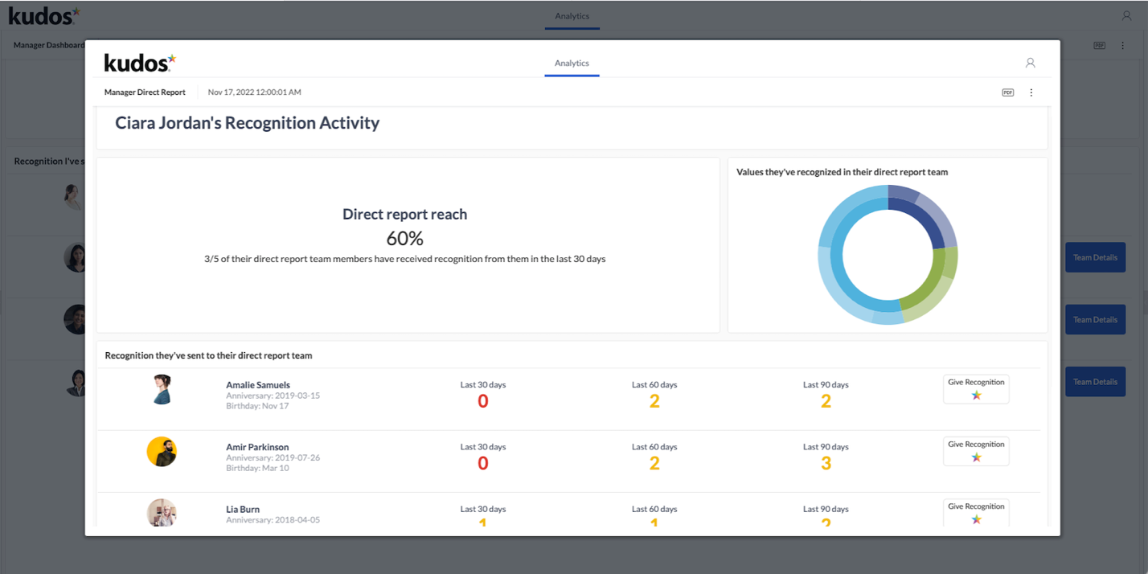Click middle Team Details button in background

click(x=1095, y=319)
